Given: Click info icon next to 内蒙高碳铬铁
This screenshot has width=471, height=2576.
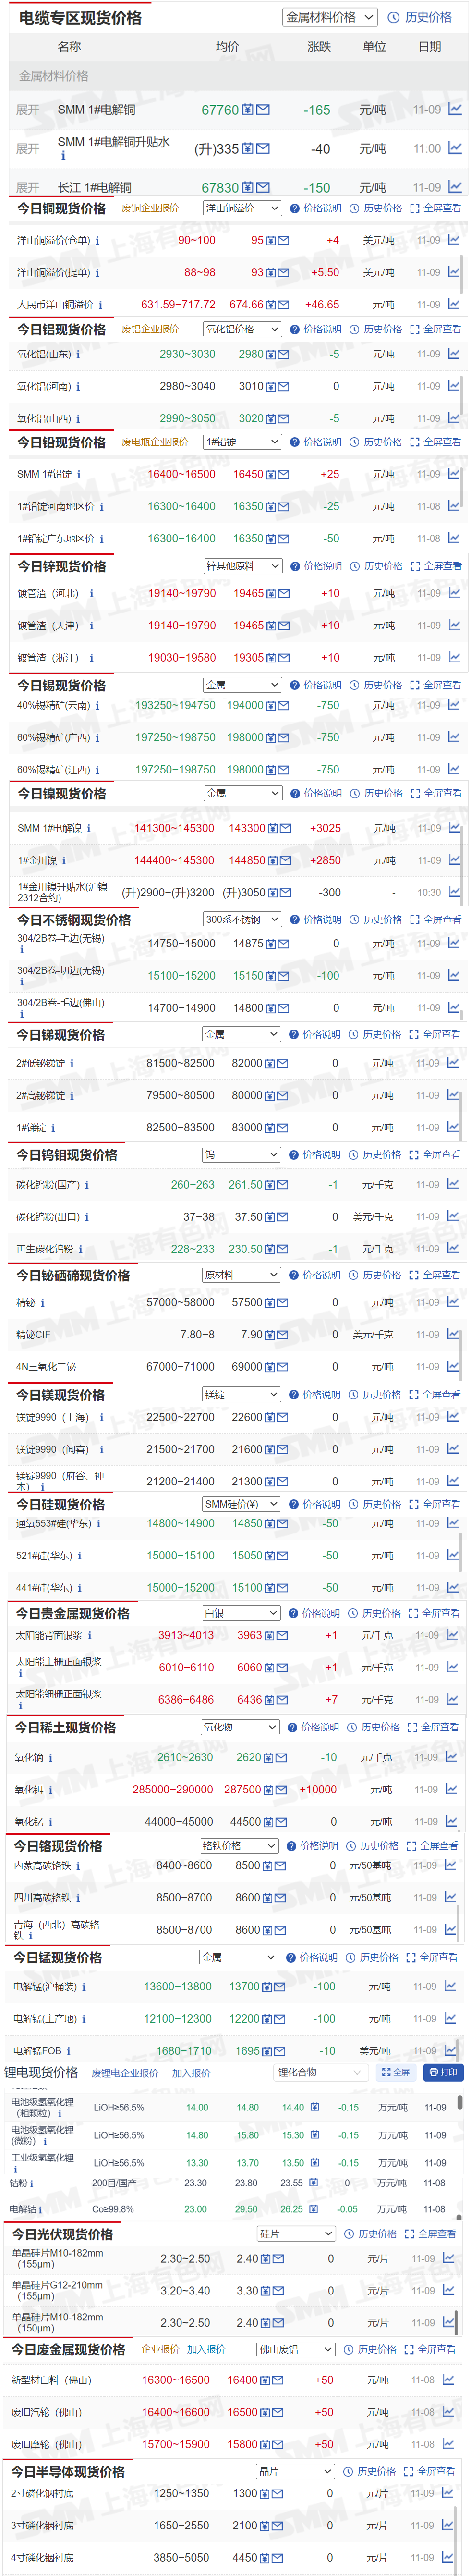Looking at the screenshot, I should tap(77, 1866).
